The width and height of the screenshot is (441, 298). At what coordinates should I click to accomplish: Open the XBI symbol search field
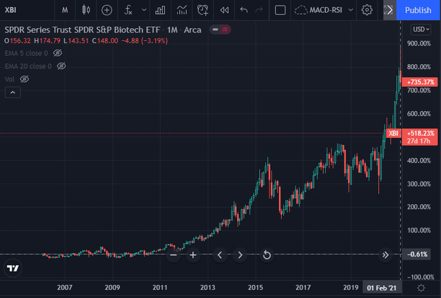[11, 10]
